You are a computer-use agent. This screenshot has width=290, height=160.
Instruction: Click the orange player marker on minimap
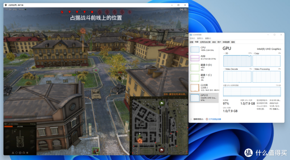point(140,140)
